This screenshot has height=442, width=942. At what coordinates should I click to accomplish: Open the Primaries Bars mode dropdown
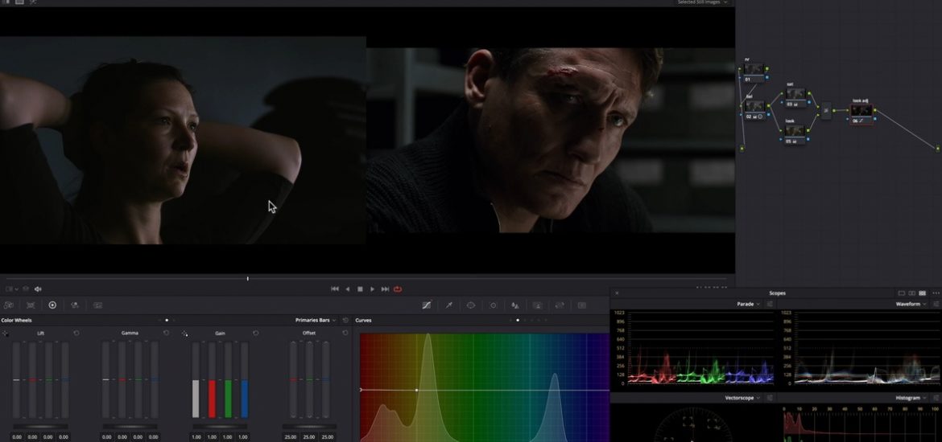point(316,321)
